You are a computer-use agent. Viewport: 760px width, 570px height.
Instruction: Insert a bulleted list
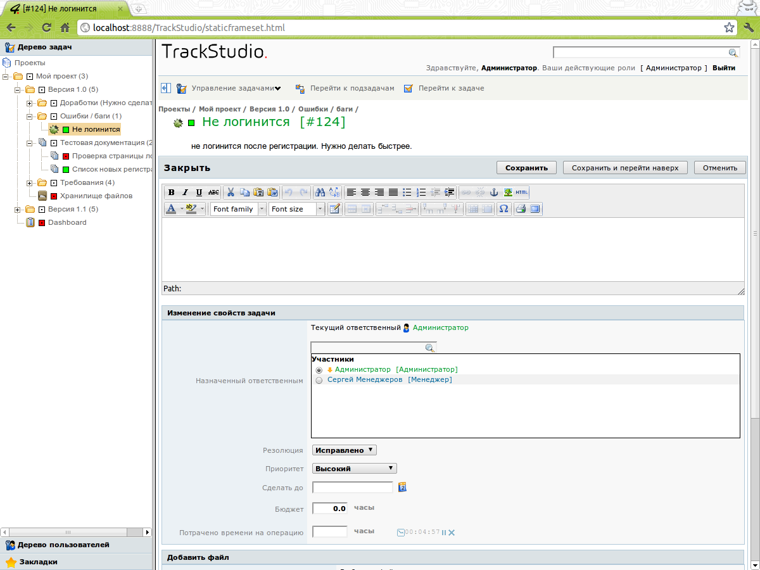pyautogui.click(x=407, y=193)
